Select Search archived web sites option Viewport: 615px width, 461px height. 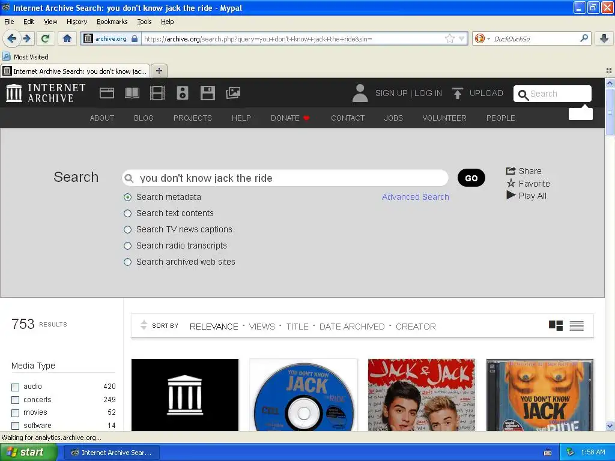pos(127,262)
